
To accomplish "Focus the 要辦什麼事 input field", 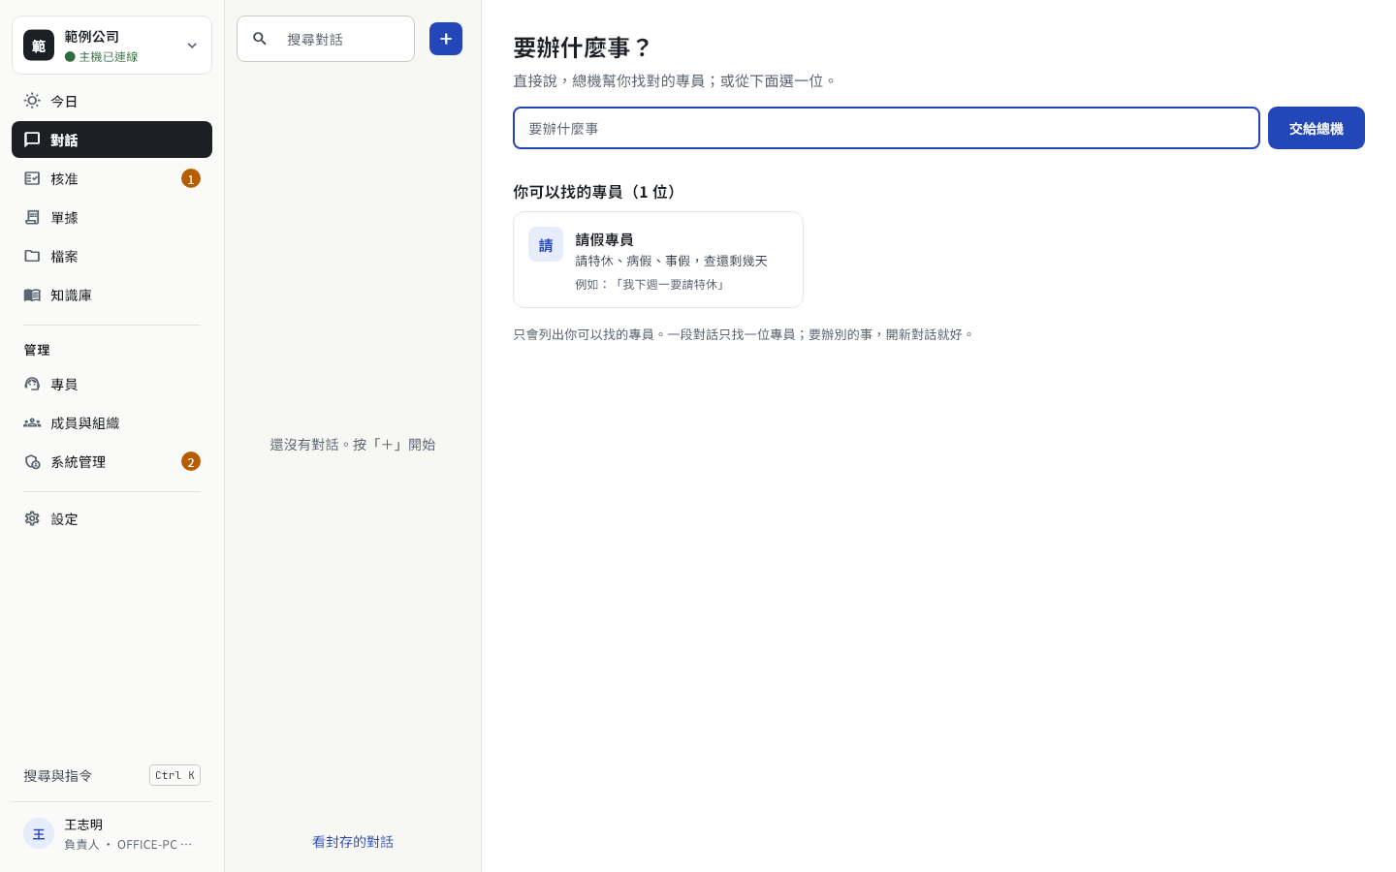I will pyautogui.click(x=886, y=128).
